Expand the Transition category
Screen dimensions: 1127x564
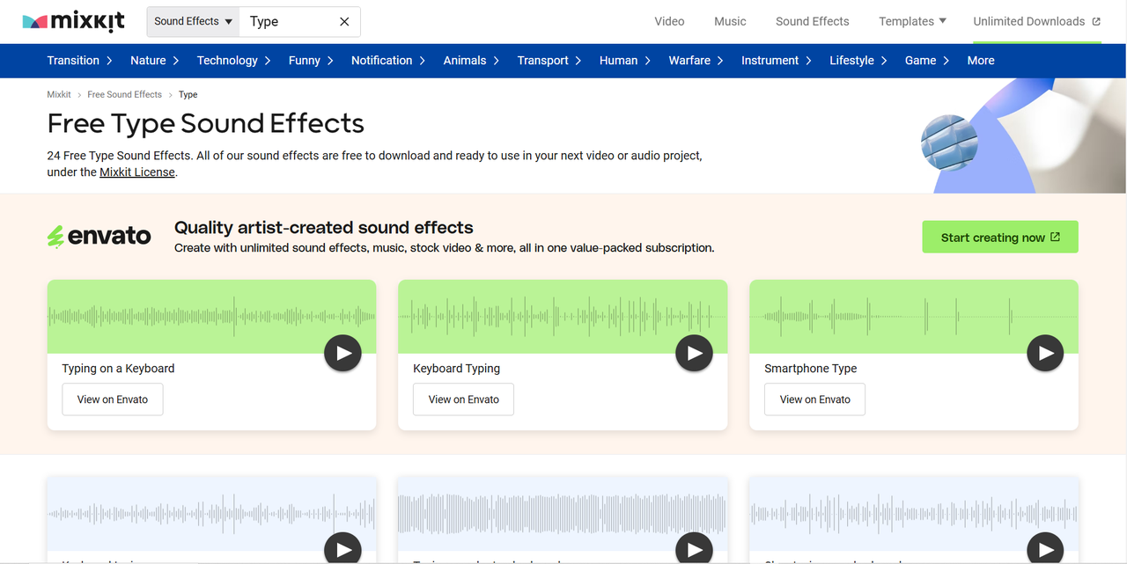click(79, 60)
